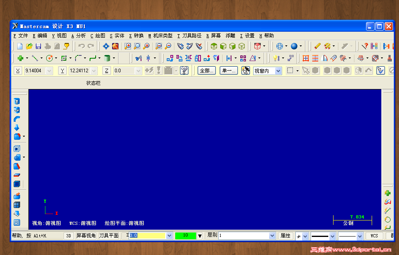Image resolution: width=399 pixels, height=255 pixels.
Task: Click the 单一... select single button
Action: [229, 70]
